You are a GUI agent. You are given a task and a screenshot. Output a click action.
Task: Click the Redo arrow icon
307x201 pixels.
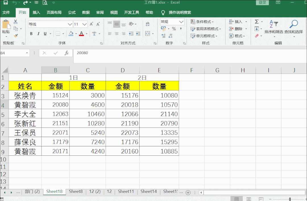coord(26,3)
